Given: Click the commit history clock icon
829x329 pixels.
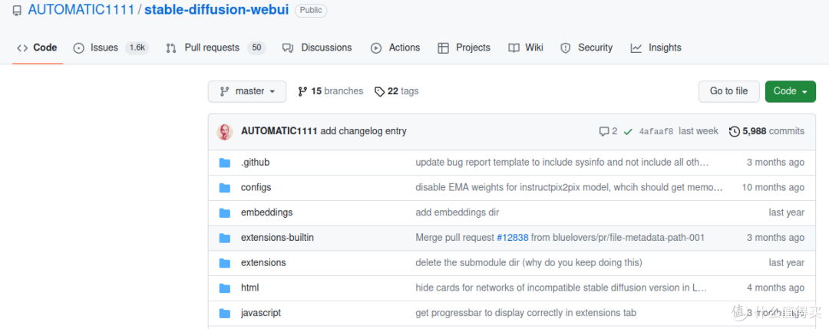Looking at the screenshot, I should [x=734, y=131].
